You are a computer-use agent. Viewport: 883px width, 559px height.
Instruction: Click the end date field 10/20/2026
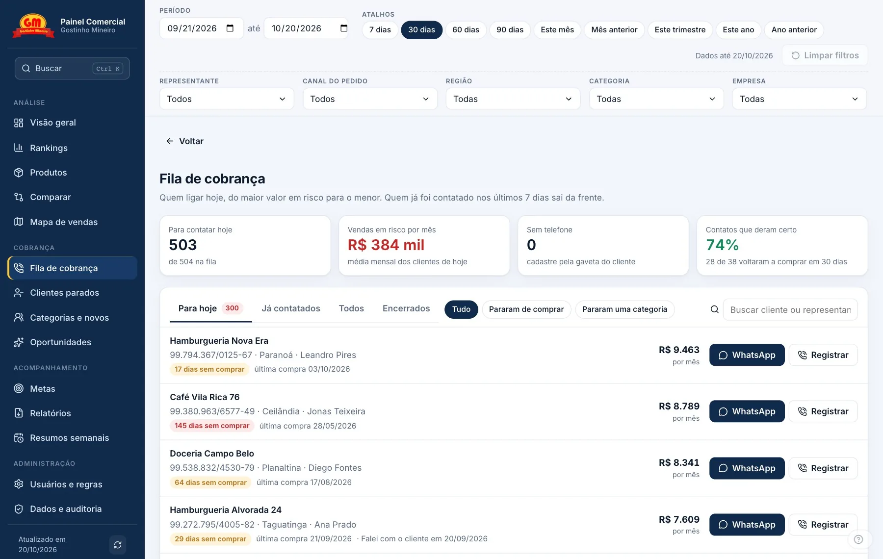(x=306, y=28)
